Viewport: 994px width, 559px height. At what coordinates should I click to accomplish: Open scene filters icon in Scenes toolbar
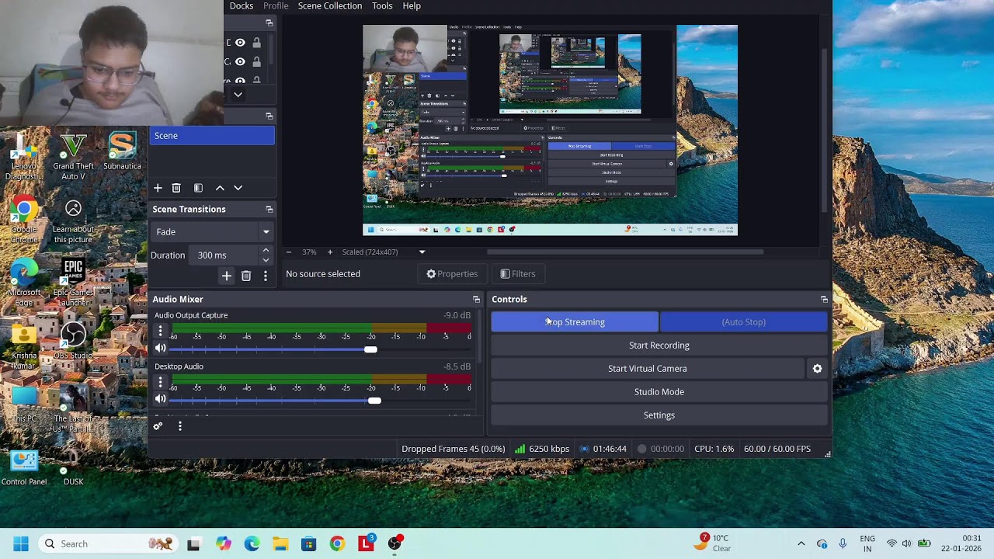[198, 188]
